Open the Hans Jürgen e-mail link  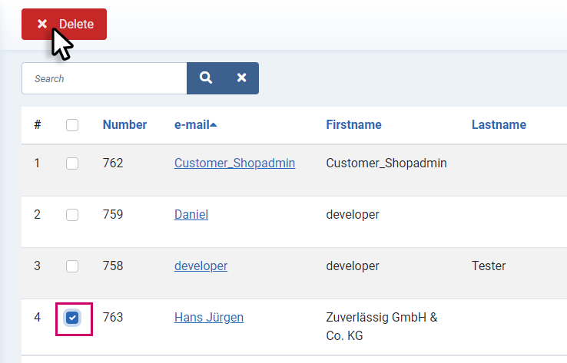pos(209,318)
